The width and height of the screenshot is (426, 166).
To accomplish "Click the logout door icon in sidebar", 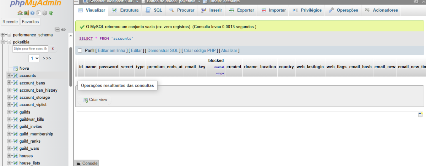I will click(26, 13).
